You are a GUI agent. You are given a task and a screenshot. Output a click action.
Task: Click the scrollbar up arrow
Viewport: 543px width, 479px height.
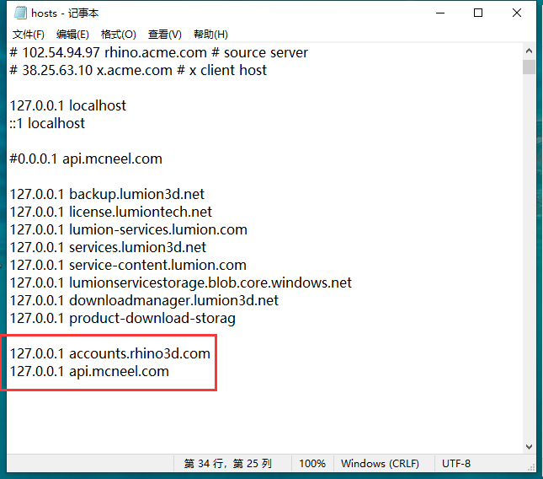[x=529, y=51]
